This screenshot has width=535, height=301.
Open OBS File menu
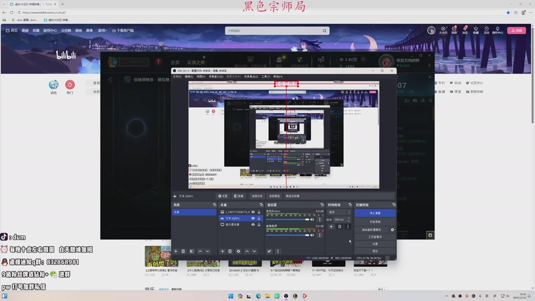tap(177, 76)
